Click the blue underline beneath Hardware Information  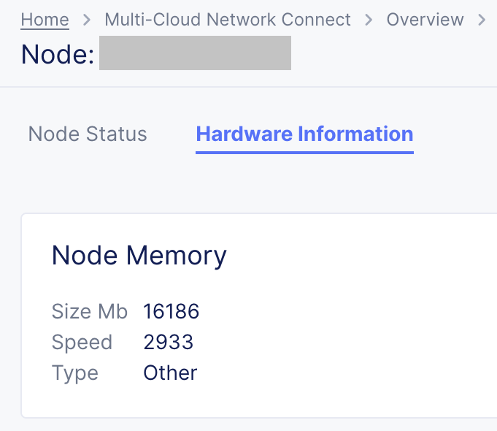(304, 152)
